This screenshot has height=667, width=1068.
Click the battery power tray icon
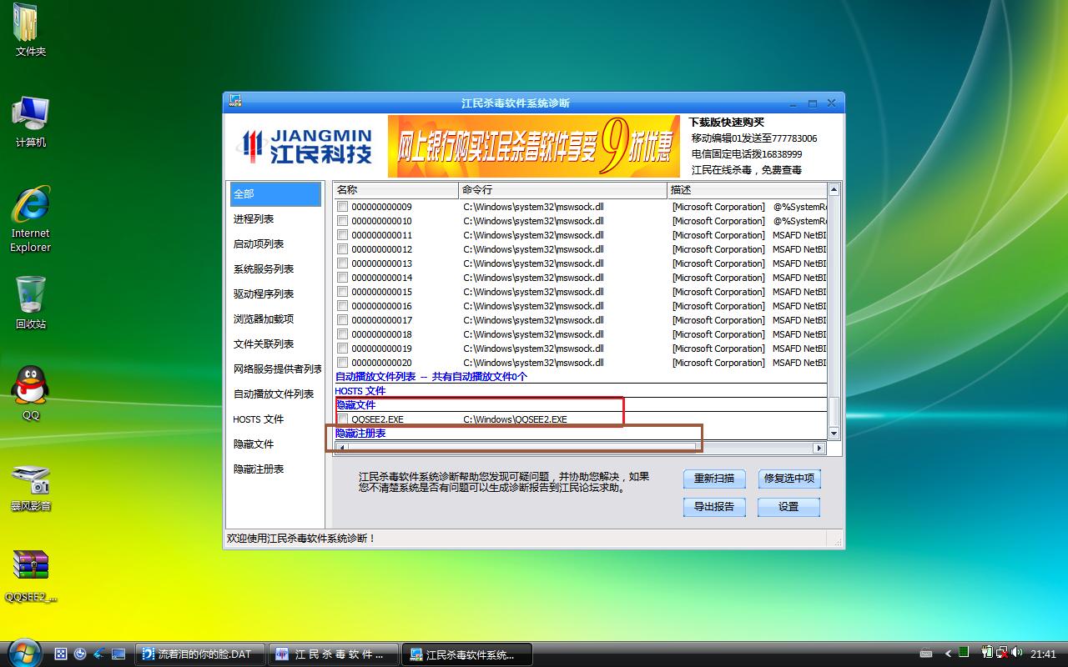pos(987,653)
